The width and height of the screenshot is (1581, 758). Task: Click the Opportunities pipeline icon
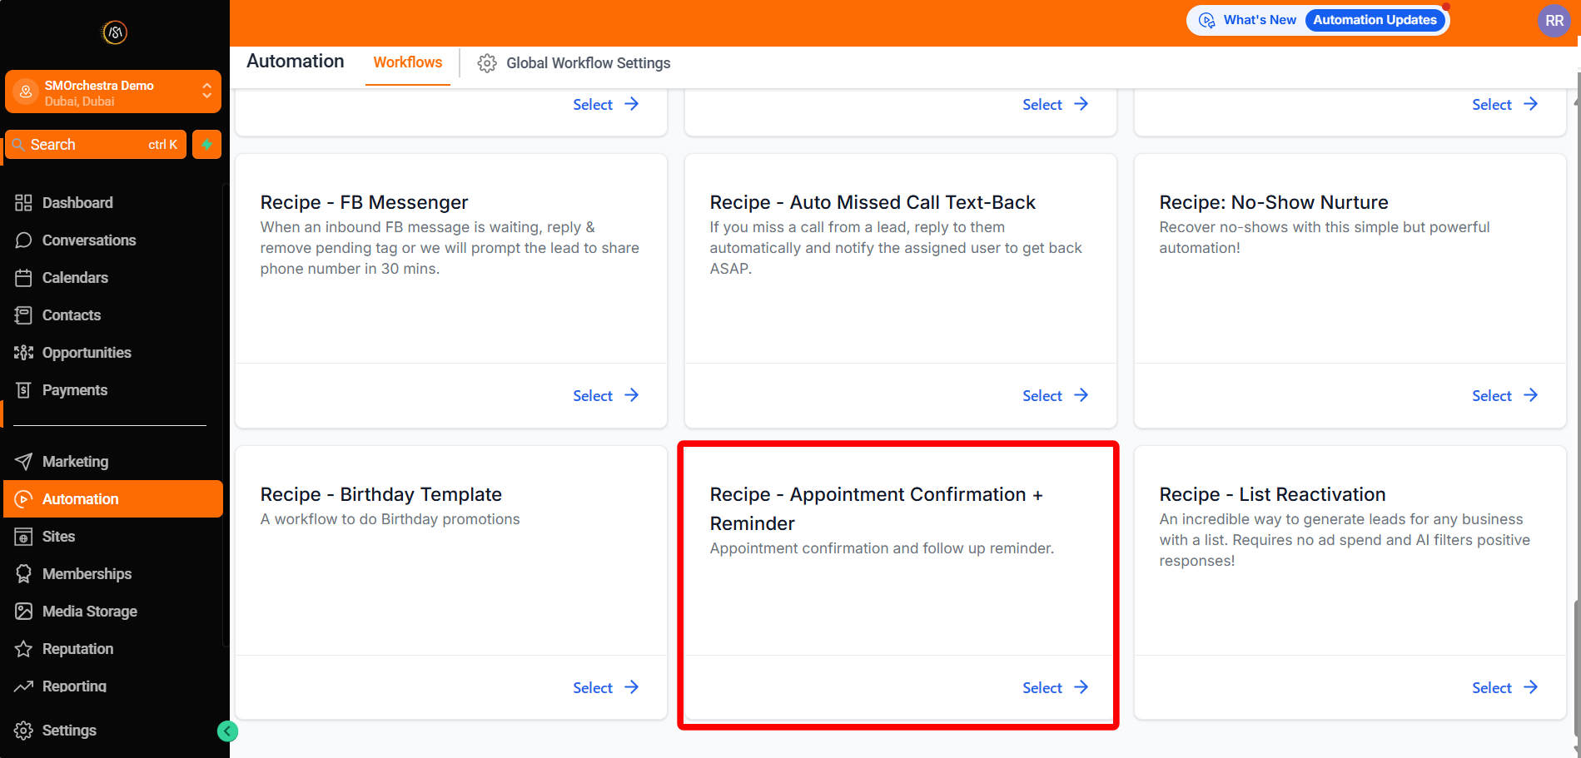pos(23,353)
